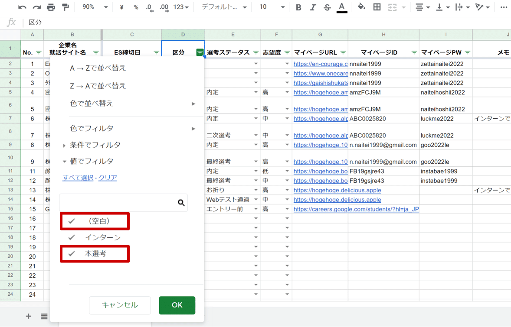Confirm the filter with OK
This screenshot has width=511, height=327.
pos(177,305)
